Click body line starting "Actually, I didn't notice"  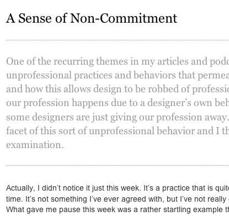118,188
